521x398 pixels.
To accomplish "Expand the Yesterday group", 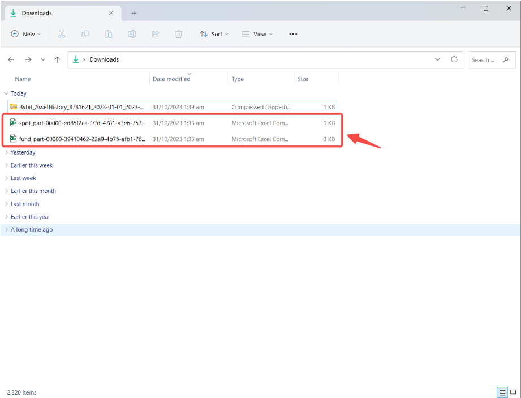I will tap(5, 152).
